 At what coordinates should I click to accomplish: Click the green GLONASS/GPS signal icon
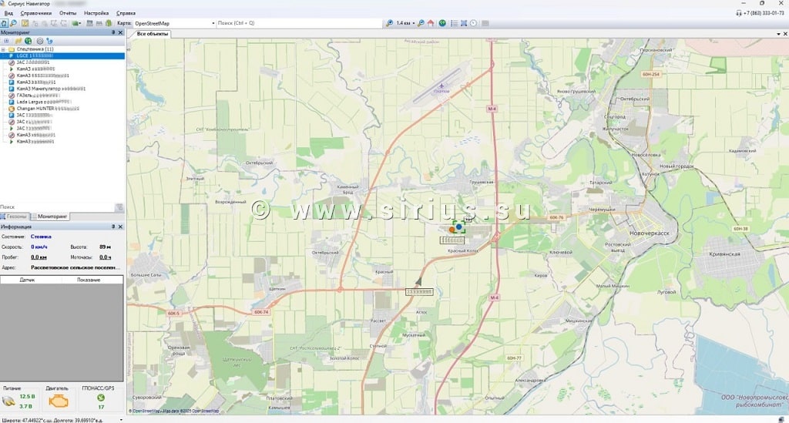[101, 398]
